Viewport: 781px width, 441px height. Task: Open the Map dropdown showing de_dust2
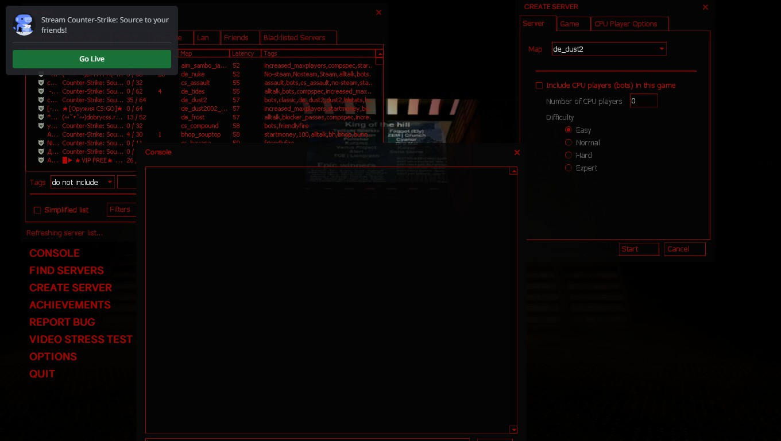(609, 49)
